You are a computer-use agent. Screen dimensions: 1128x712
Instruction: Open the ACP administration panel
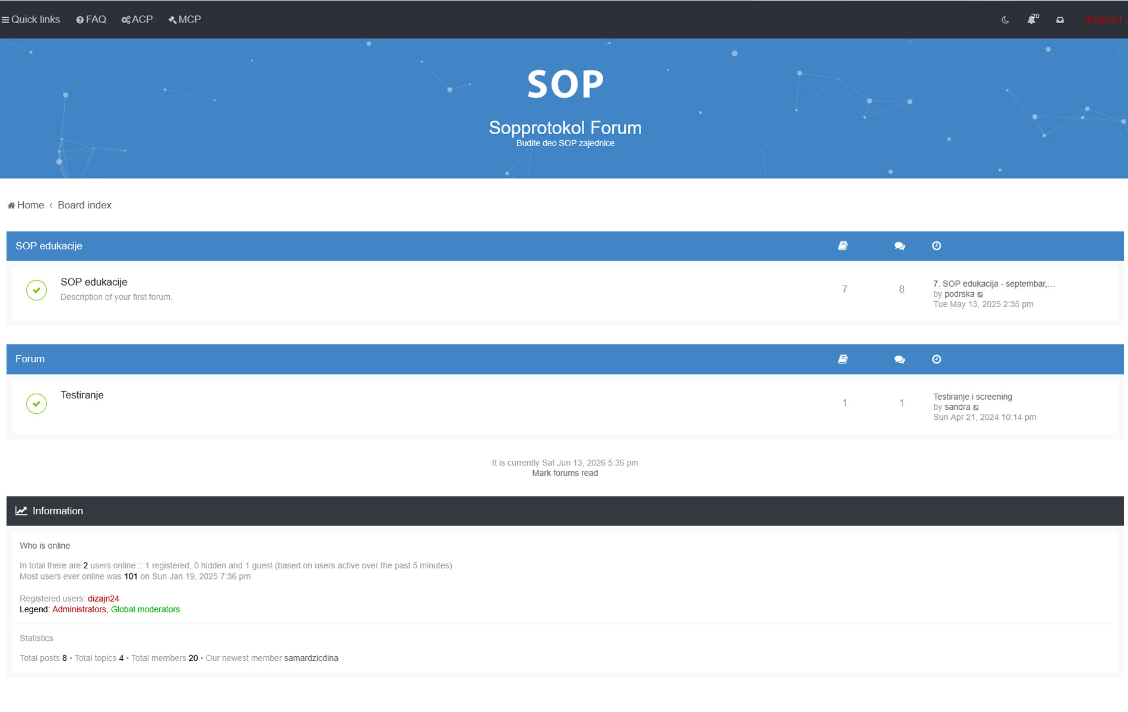[x=137, y=20]
